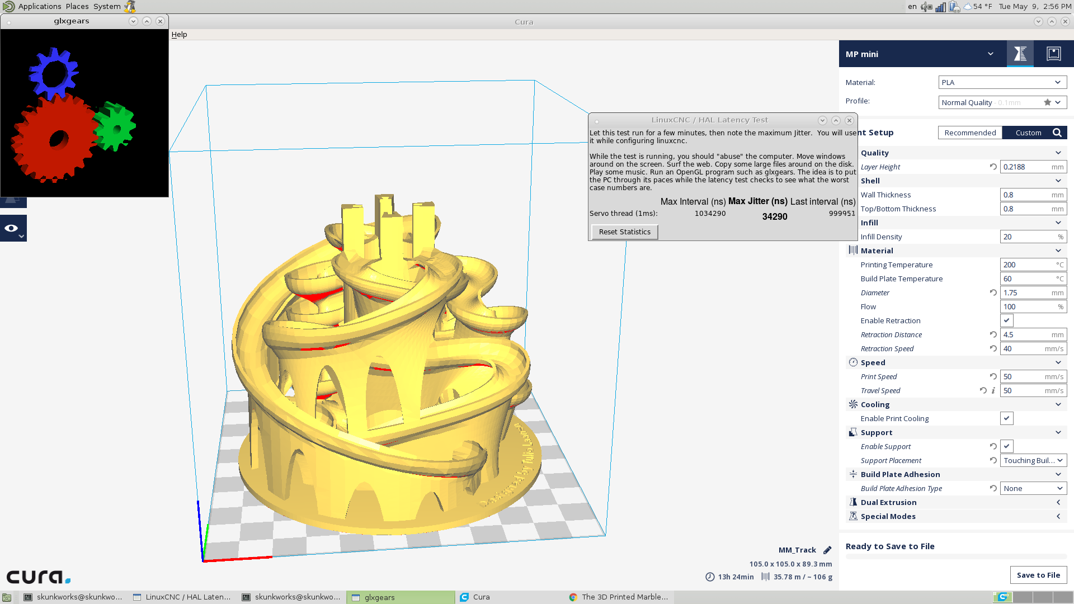Expand the Special Modes section

(x=1058, y=516)
